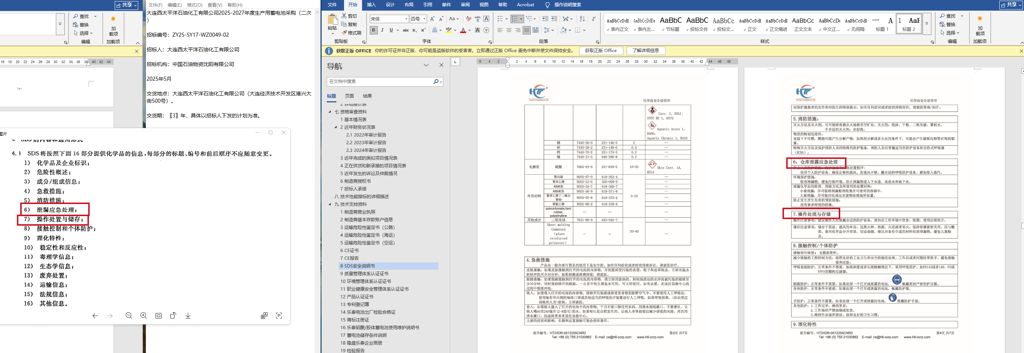The height and width of the screenshot is (353, 1024).
Task: Increase font size with the grow-font icon
Action: [433, 19]
